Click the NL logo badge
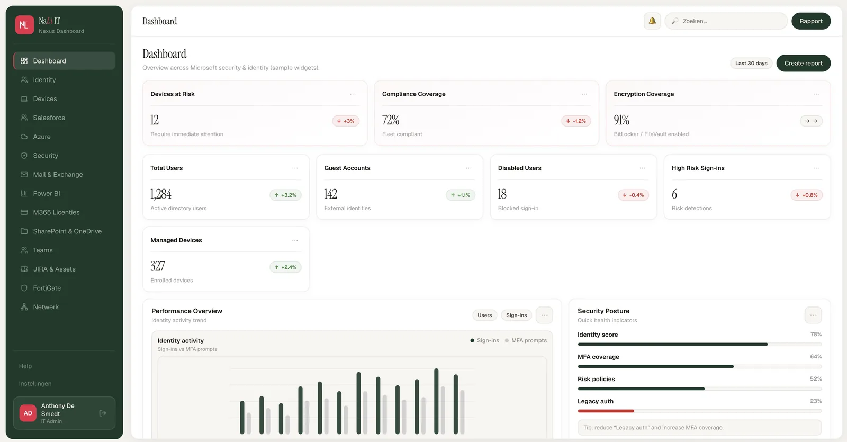 tap(24, 25)
